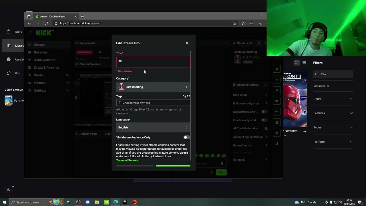This screenshot has width=366, height=206.
Task: Open the Terms of Service link
Action: point(127,160)
